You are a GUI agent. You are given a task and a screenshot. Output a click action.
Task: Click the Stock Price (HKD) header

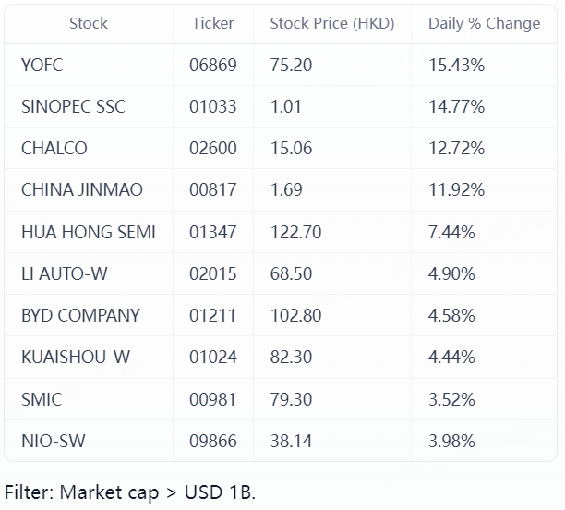[x=331, y=23]
